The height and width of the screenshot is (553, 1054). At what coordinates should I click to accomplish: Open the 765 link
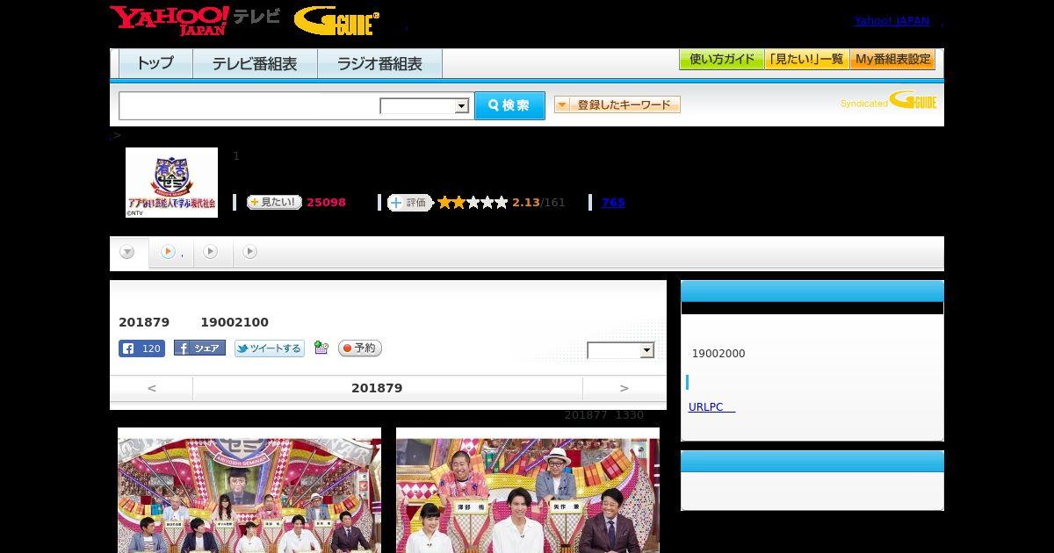613,203
